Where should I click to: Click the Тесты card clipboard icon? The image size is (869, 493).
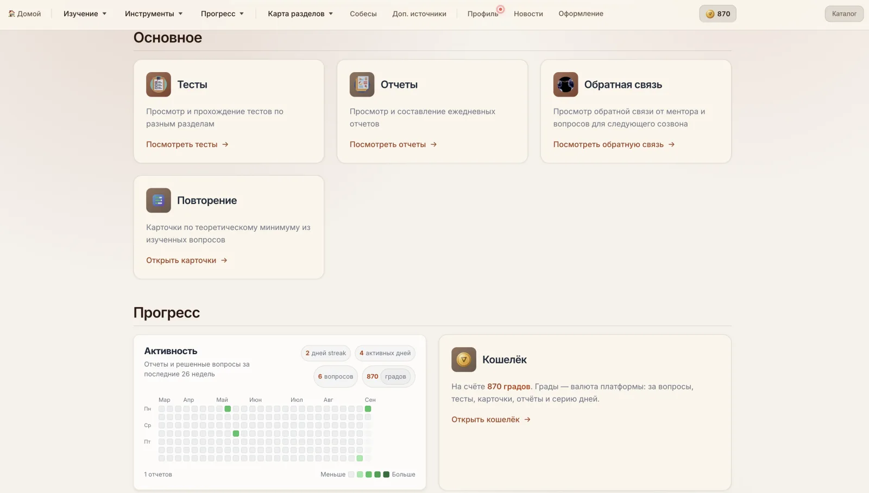coord(159,85)
